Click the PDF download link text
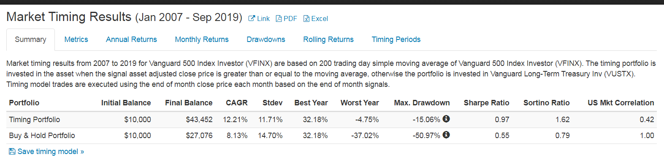This screenshot has width=664, height=162. (290, 18)
